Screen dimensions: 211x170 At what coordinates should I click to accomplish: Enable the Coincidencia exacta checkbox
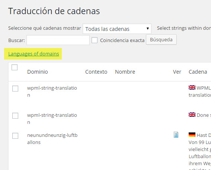pyautogui.click(x=95, y=40)
